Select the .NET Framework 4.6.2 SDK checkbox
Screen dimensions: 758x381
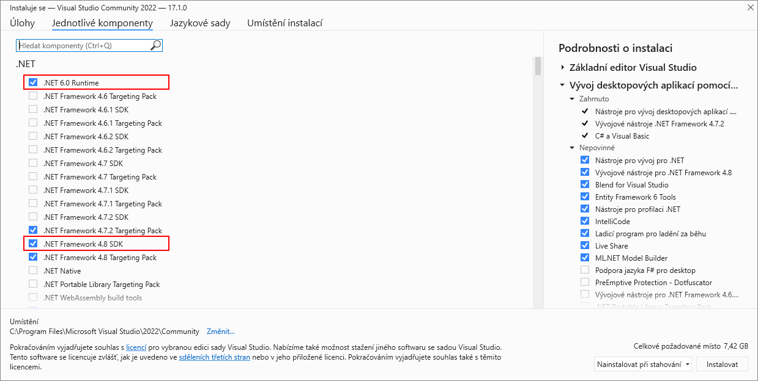point(33,136)
